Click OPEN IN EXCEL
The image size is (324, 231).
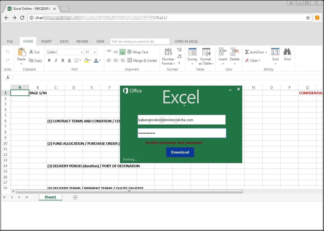186,42
